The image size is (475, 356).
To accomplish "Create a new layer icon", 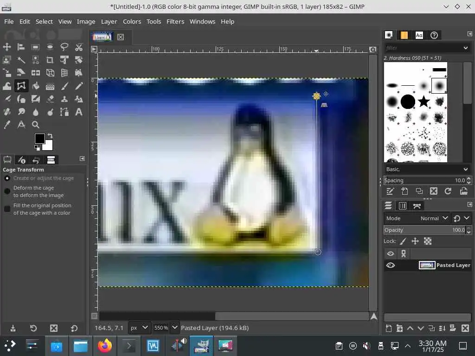I will click(x=389, y=328).
